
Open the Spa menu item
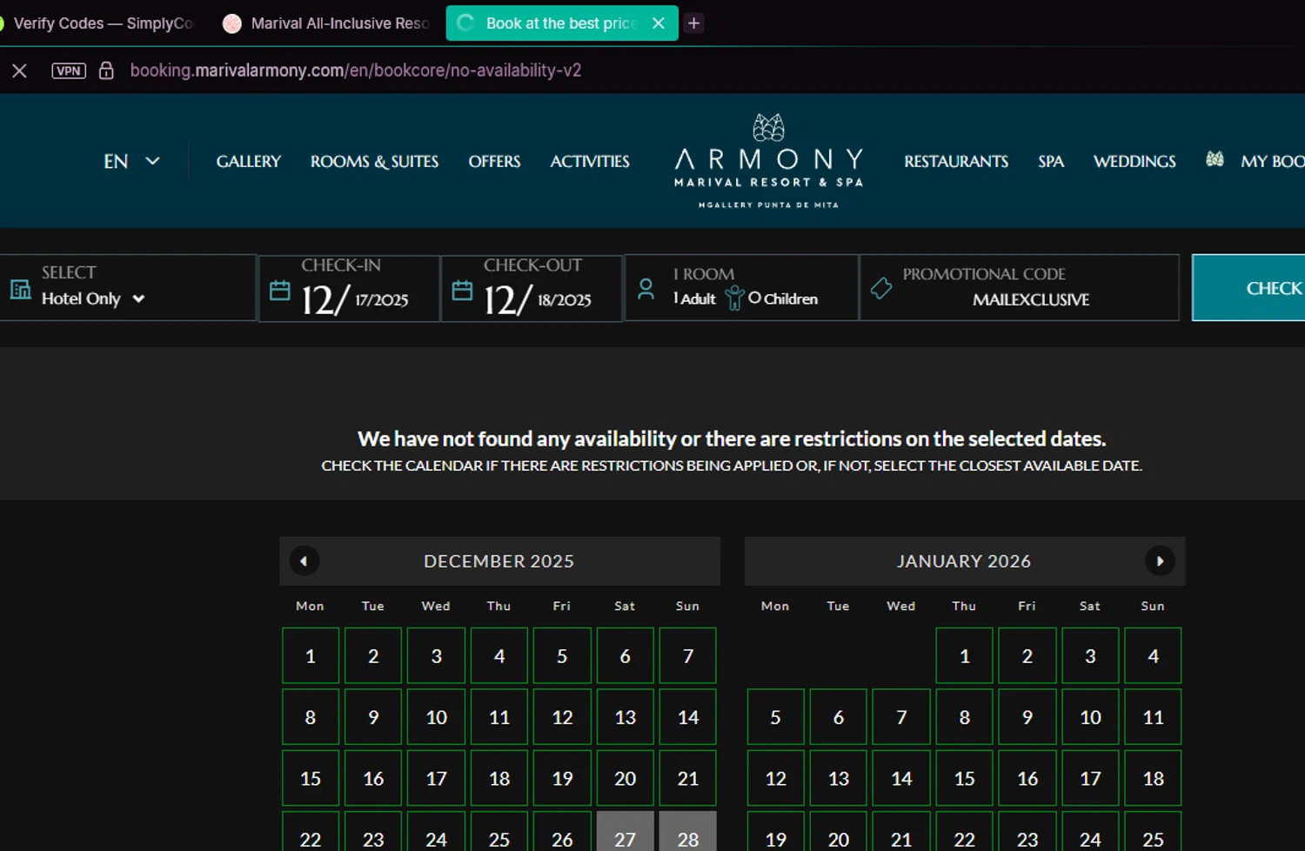pyautogui.click(x=1051, y=161)
